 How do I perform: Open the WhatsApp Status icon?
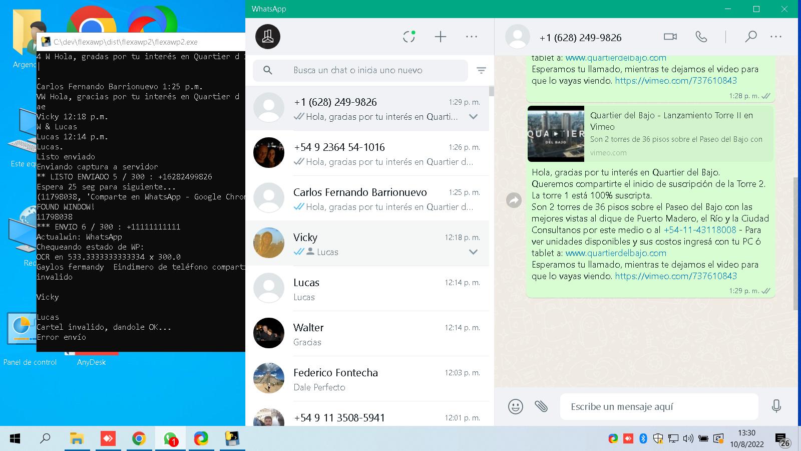[409, 37]
